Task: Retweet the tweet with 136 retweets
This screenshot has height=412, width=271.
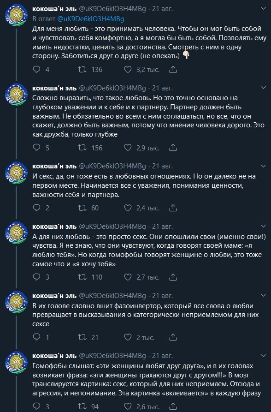Action: coord(82,69)
